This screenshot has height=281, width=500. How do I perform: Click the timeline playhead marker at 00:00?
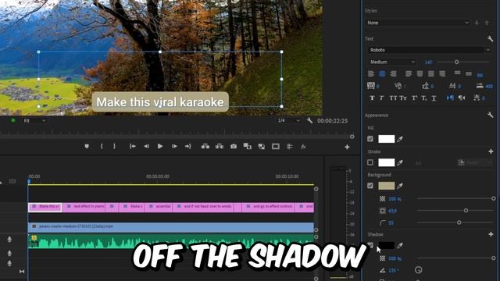point(29,182)
